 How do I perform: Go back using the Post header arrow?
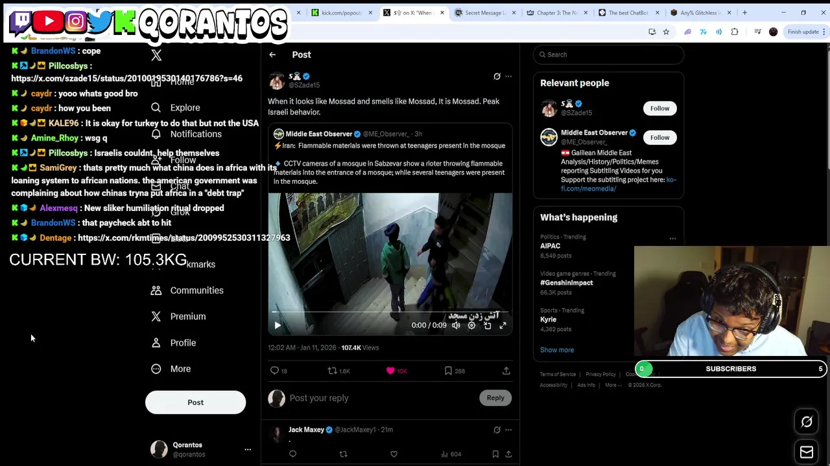pos(272,55)
